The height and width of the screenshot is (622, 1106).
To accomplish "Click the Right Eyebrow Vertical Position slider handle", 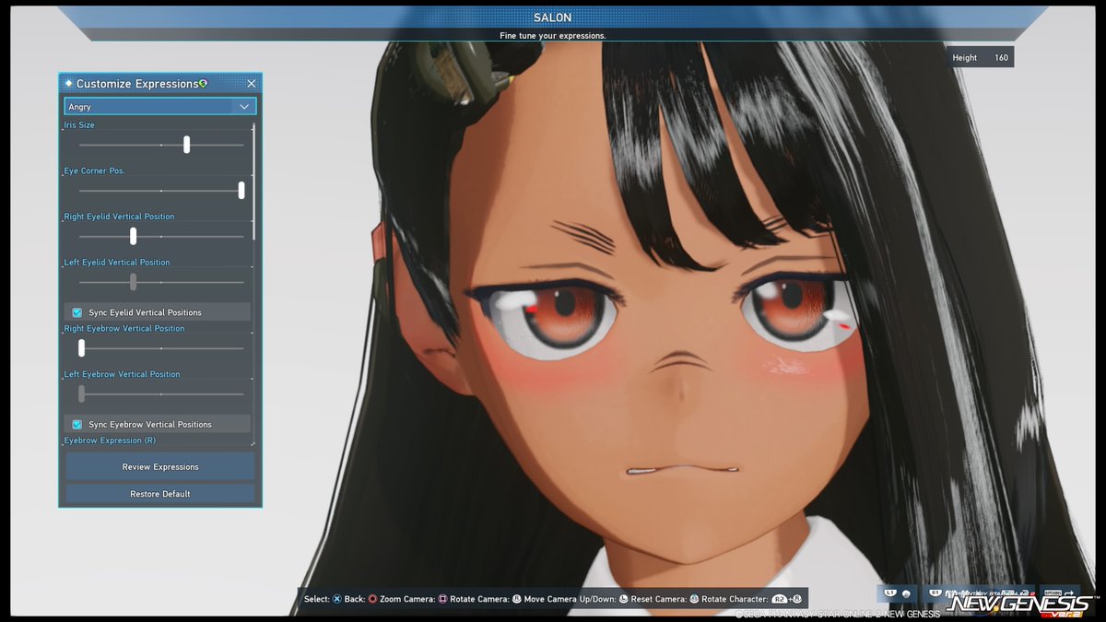I will point(82,348).
